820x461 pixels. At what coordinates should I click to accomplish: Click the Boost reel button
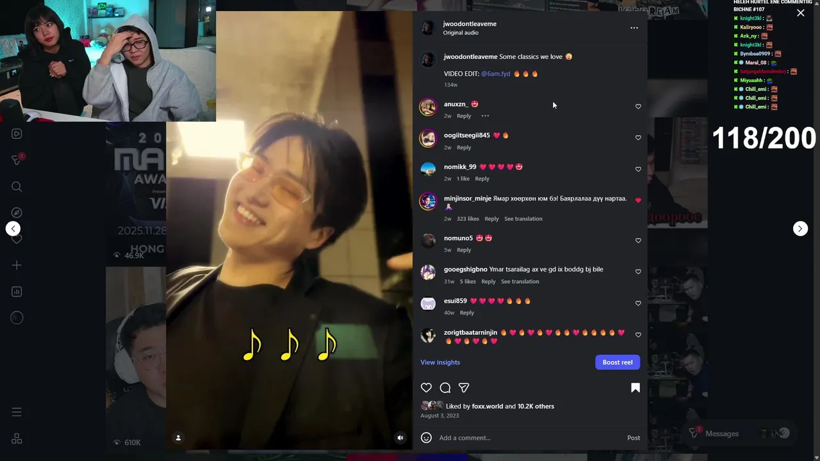618,362
